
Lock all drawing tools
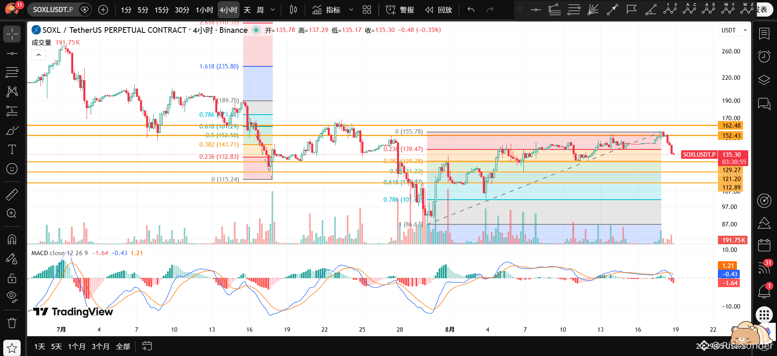(12, 278)
